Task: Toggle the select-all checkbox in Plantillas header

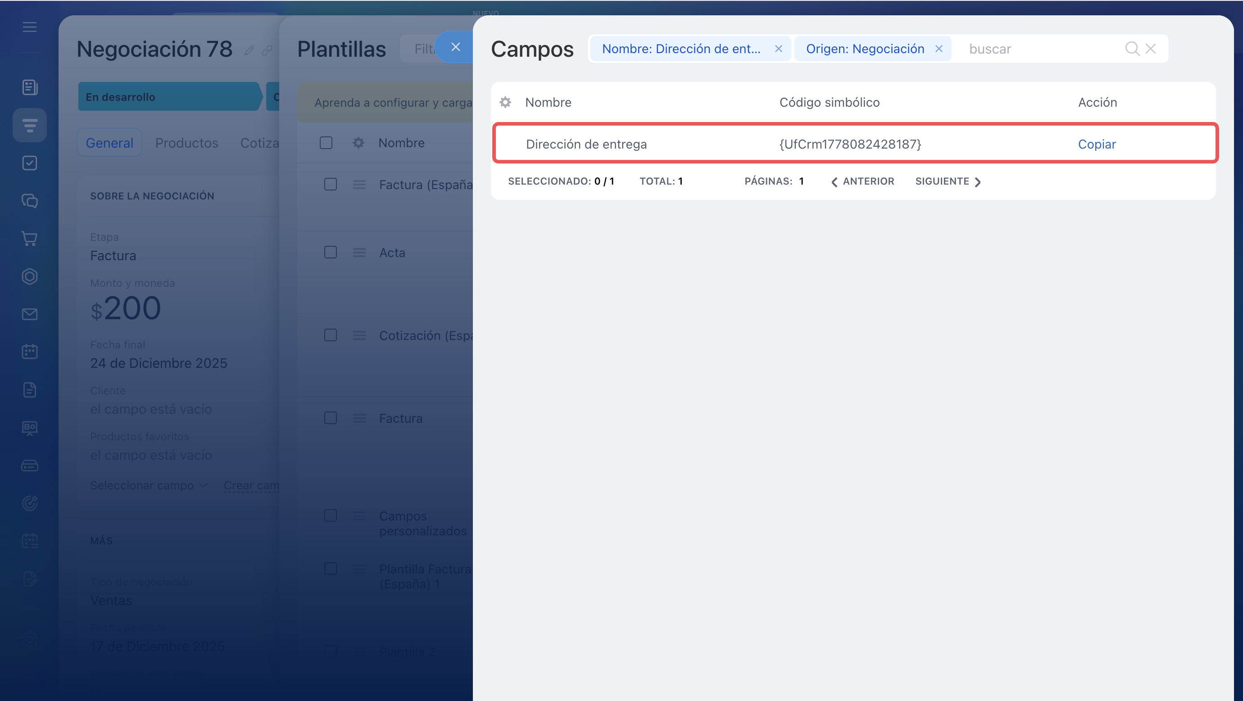Action: (x=326, y=143)
